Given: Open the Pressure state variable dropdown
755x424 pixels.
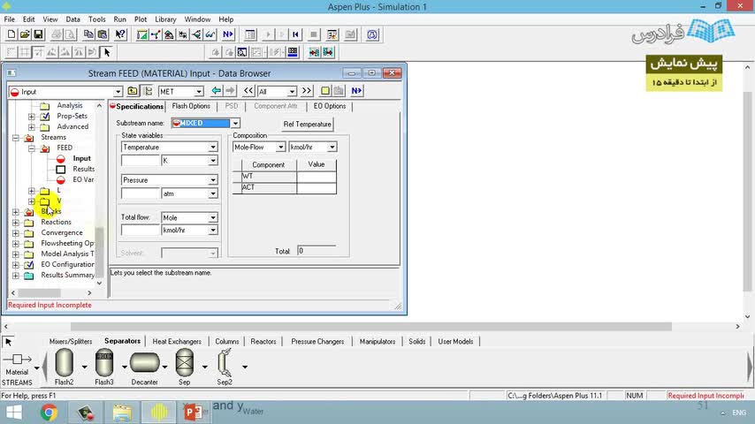Looking at the screenshot, I should pos(212,180).
